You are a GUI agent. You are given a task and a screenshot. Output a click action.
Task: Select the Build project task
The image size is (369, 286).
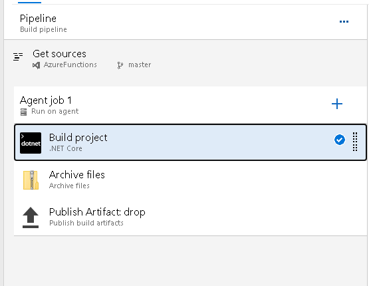click(x=190, y=142)
